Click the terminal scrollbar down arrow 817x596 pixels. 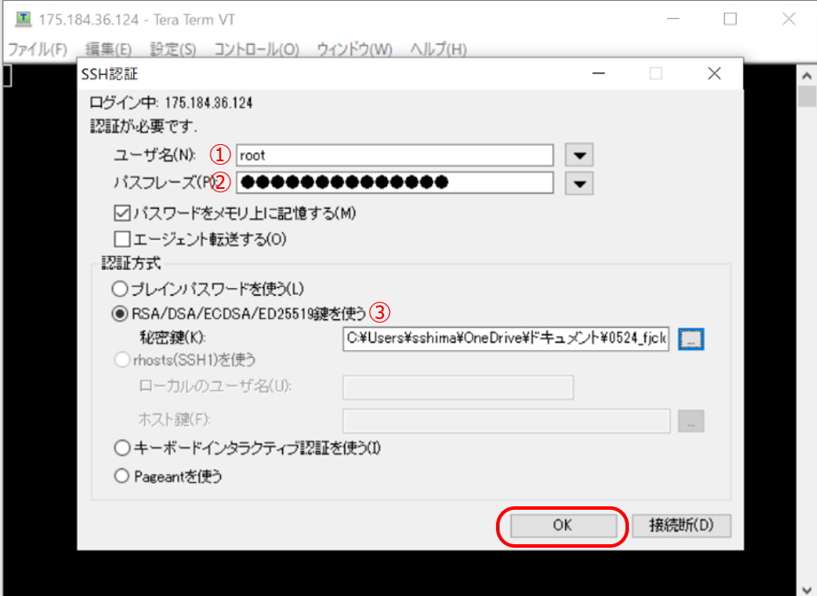point(807,589)
